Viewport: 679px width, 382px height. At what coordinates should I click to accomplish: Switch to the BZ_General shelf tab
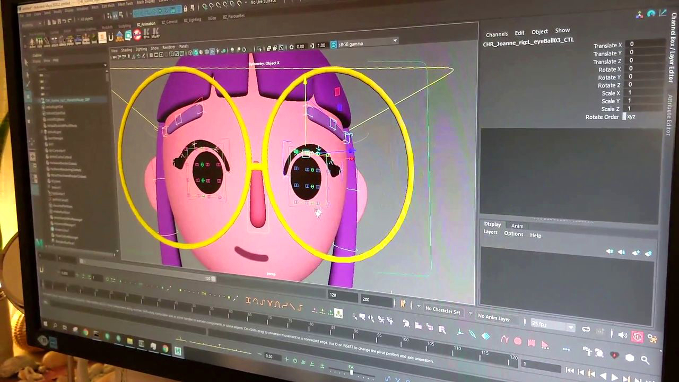170,22
